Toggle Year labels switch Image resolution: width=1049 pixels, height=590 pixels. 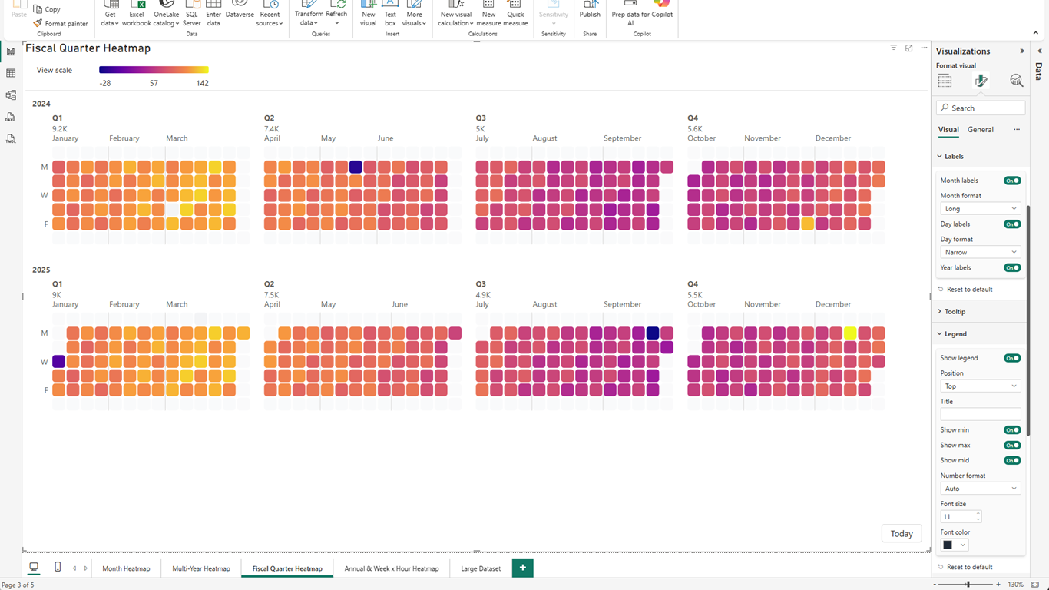point(1012,268)
